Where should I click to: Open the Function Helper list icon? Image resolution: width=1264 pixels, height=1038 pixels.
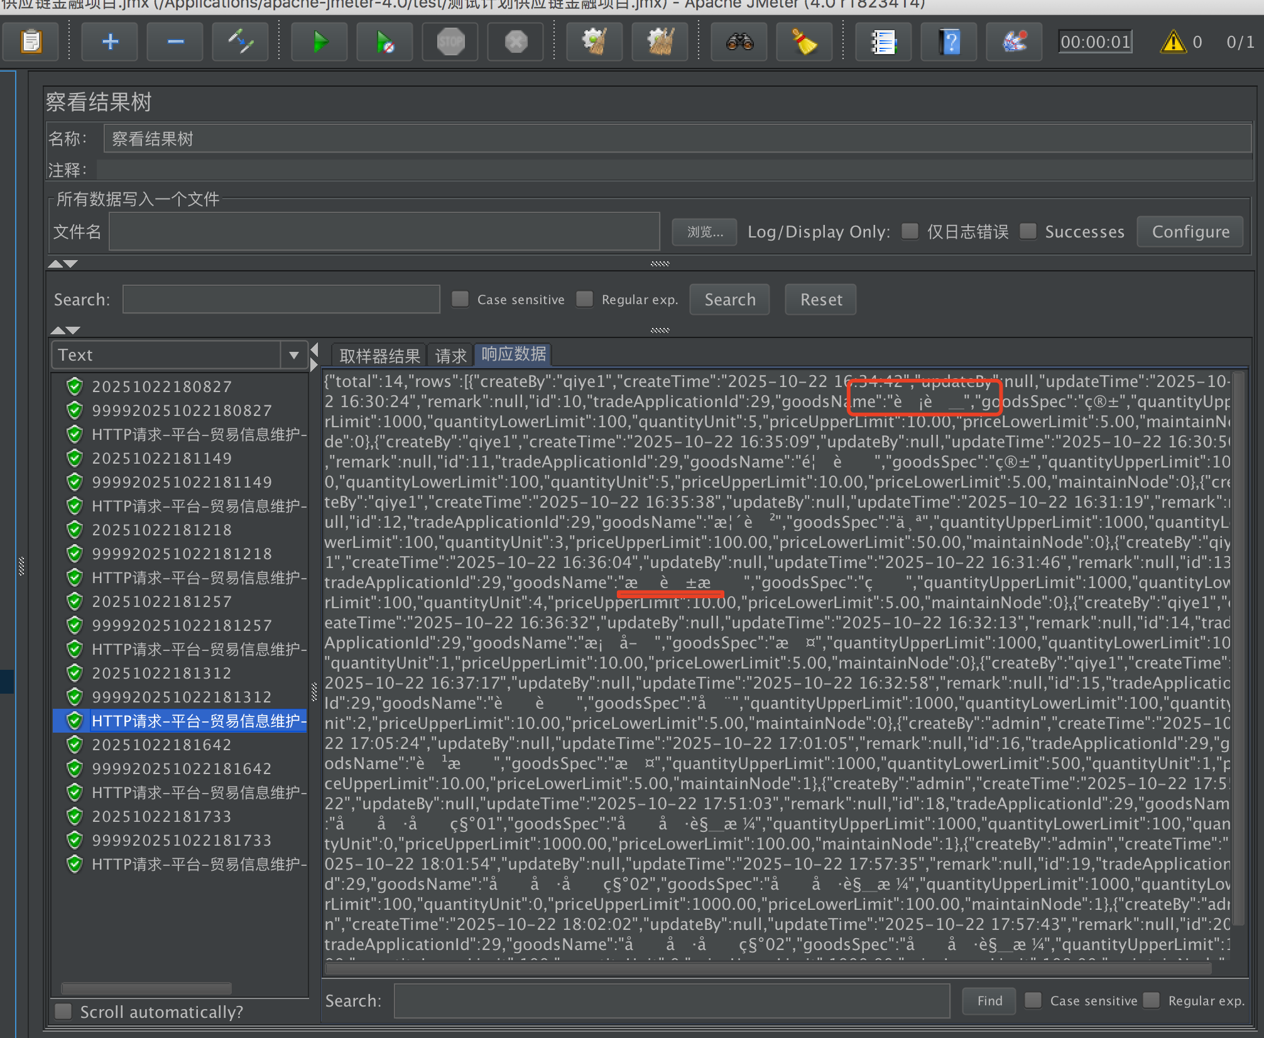[x=883, y=42]
